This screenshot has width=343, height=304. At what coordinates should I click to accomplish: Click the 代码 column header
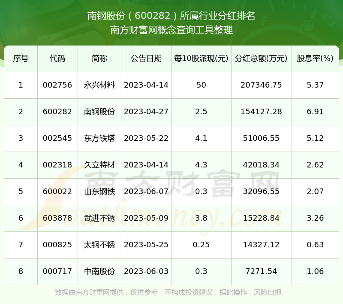(57, 58)
